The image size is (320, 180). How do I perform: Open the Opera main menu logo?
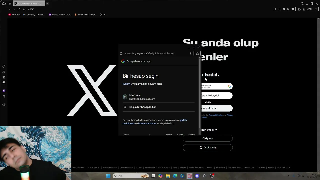(x=4, y=4)
